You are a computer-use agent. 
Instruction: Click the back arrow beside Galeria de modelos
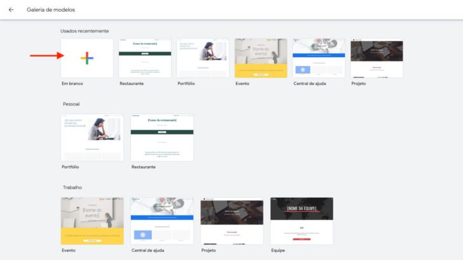(x=11, y=10)
